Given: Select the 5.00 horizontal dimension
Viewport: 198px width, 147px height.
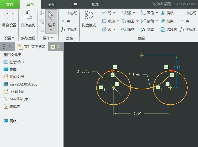Looking at the screenshot, I should click(137, 113).
